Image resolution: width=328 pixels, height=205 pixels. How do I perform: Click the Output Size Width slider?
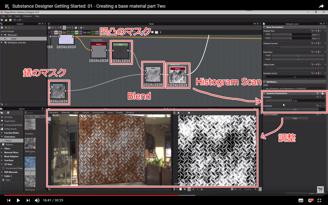pyautogui.click(x=291, y=35)
